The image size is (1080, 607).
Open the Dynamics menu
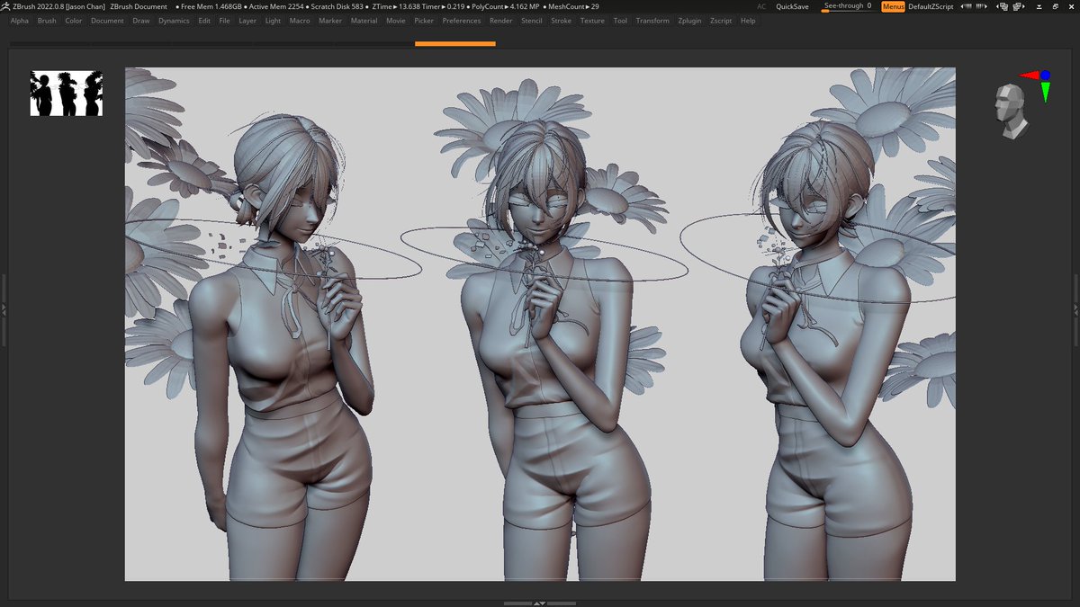coord(174,21)
